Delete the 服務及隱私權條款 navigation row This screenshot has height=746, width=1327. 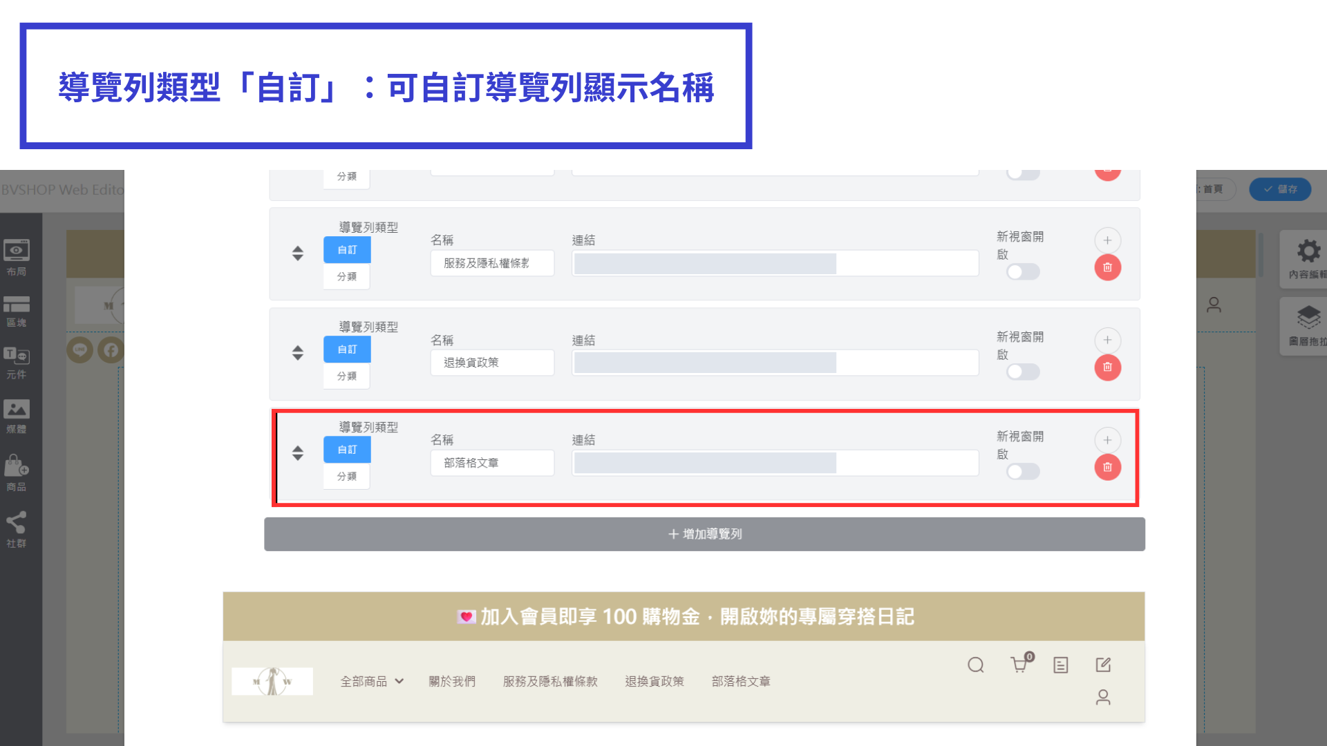click(1107, 267)
